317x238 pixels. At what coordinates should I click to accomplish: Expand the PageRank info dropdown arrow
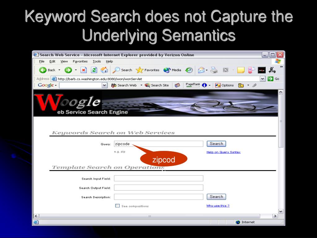click(x=210, y=86)
